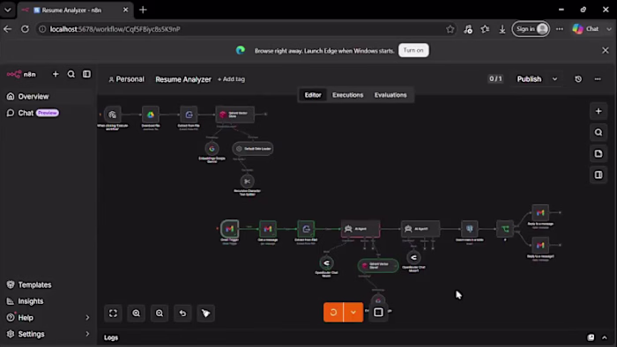
Task: Open the Personal project breadcrumb
Action: pyautogui.click(x=126, y=79)
